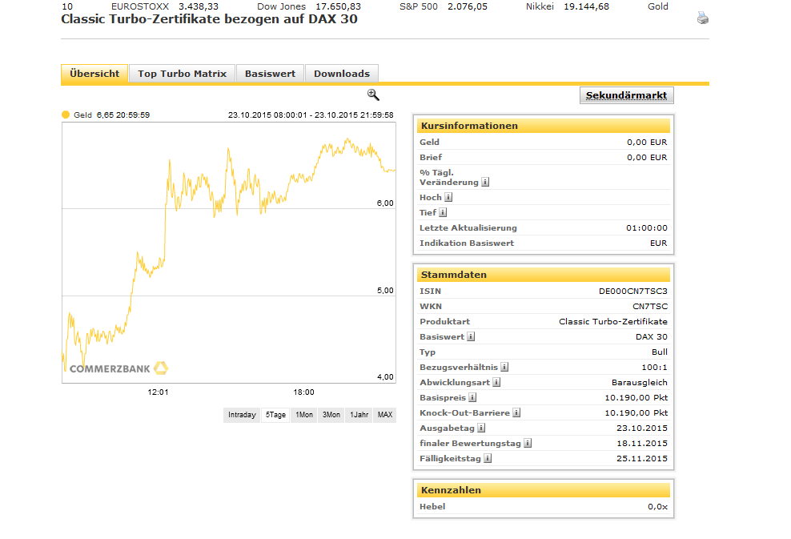Click the chart date range label
Screen dimensions: 791x539
tap(311, 115)
